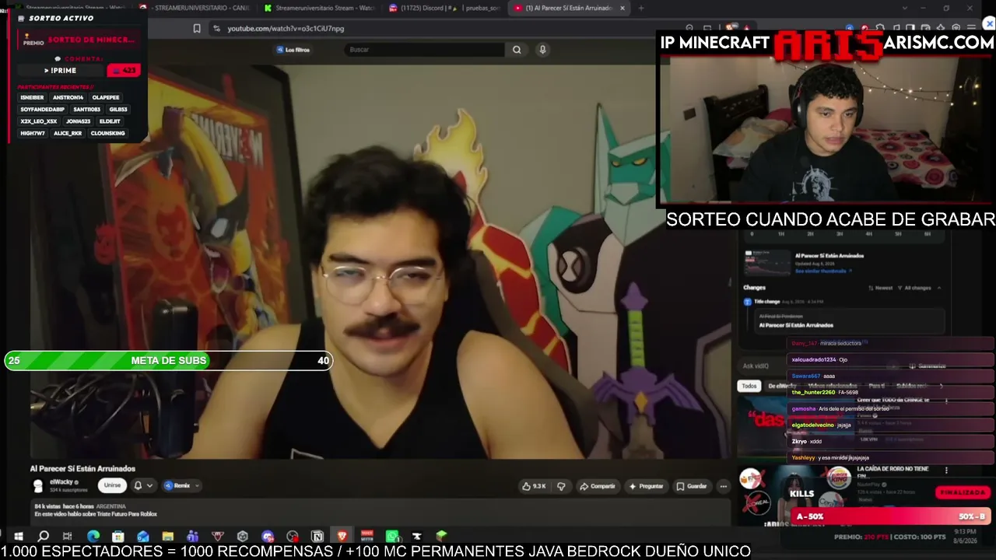Click the LA CAÍDA DE RORO video title
This screenshot has height=560, width=996.
click(893, 473)
